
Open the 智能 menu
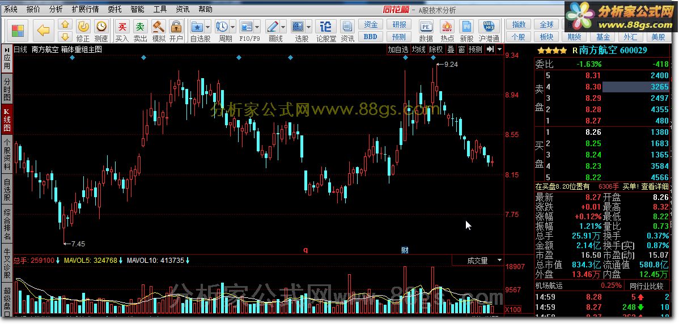pos(137,9)
